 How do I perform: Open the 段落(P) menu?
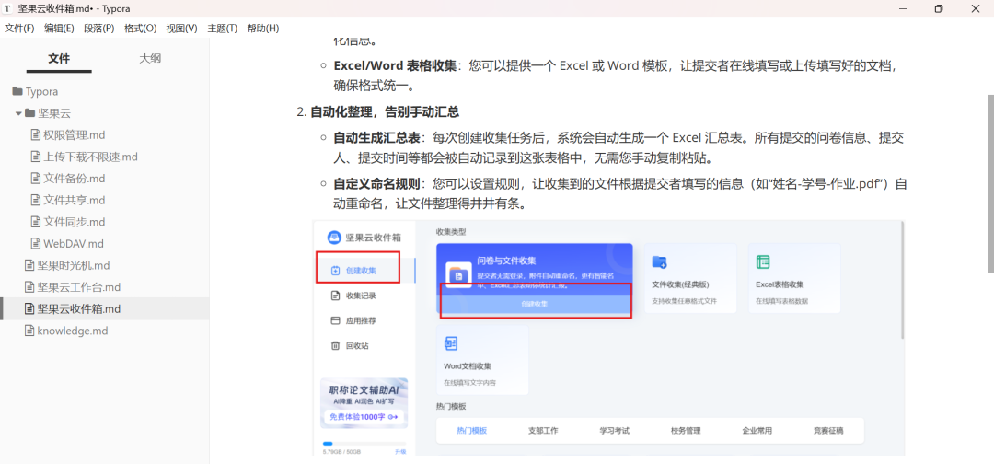[98, 29]
